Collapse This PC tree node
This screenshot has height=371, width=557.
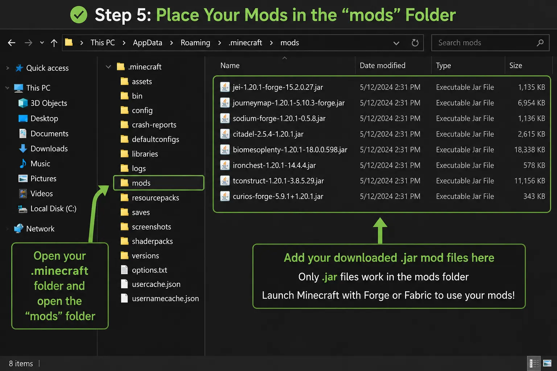[7, 88]
